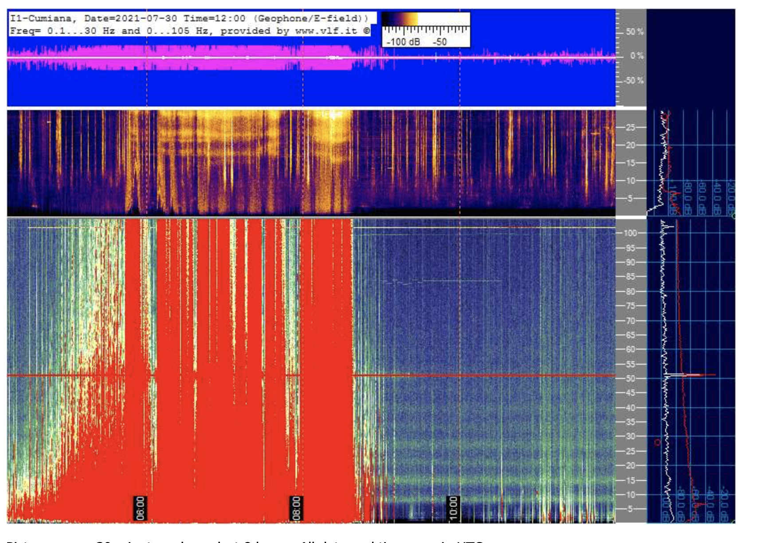Click the 65 Hz tick on lower axis

click(630, 335)
